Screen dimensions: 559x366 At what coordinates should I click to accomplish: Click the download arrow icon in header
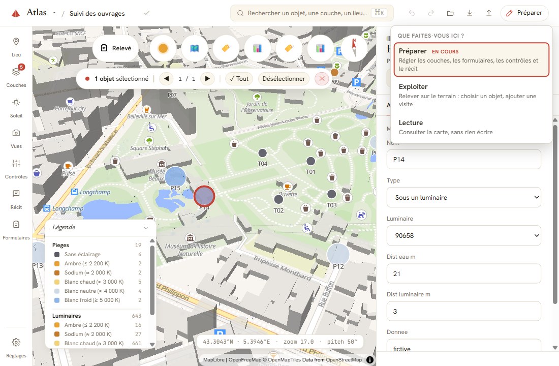coord(470,13)
